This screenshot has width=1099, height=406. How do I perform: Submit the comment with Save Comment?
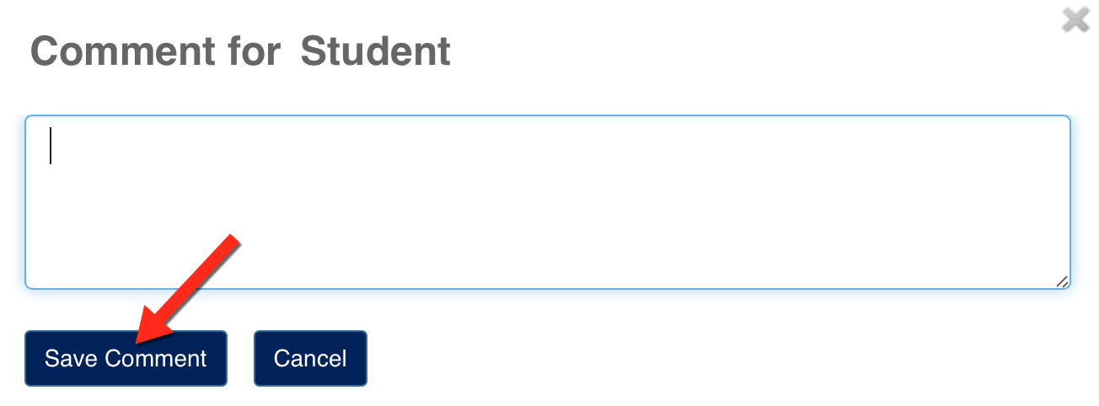coord(126,358)
